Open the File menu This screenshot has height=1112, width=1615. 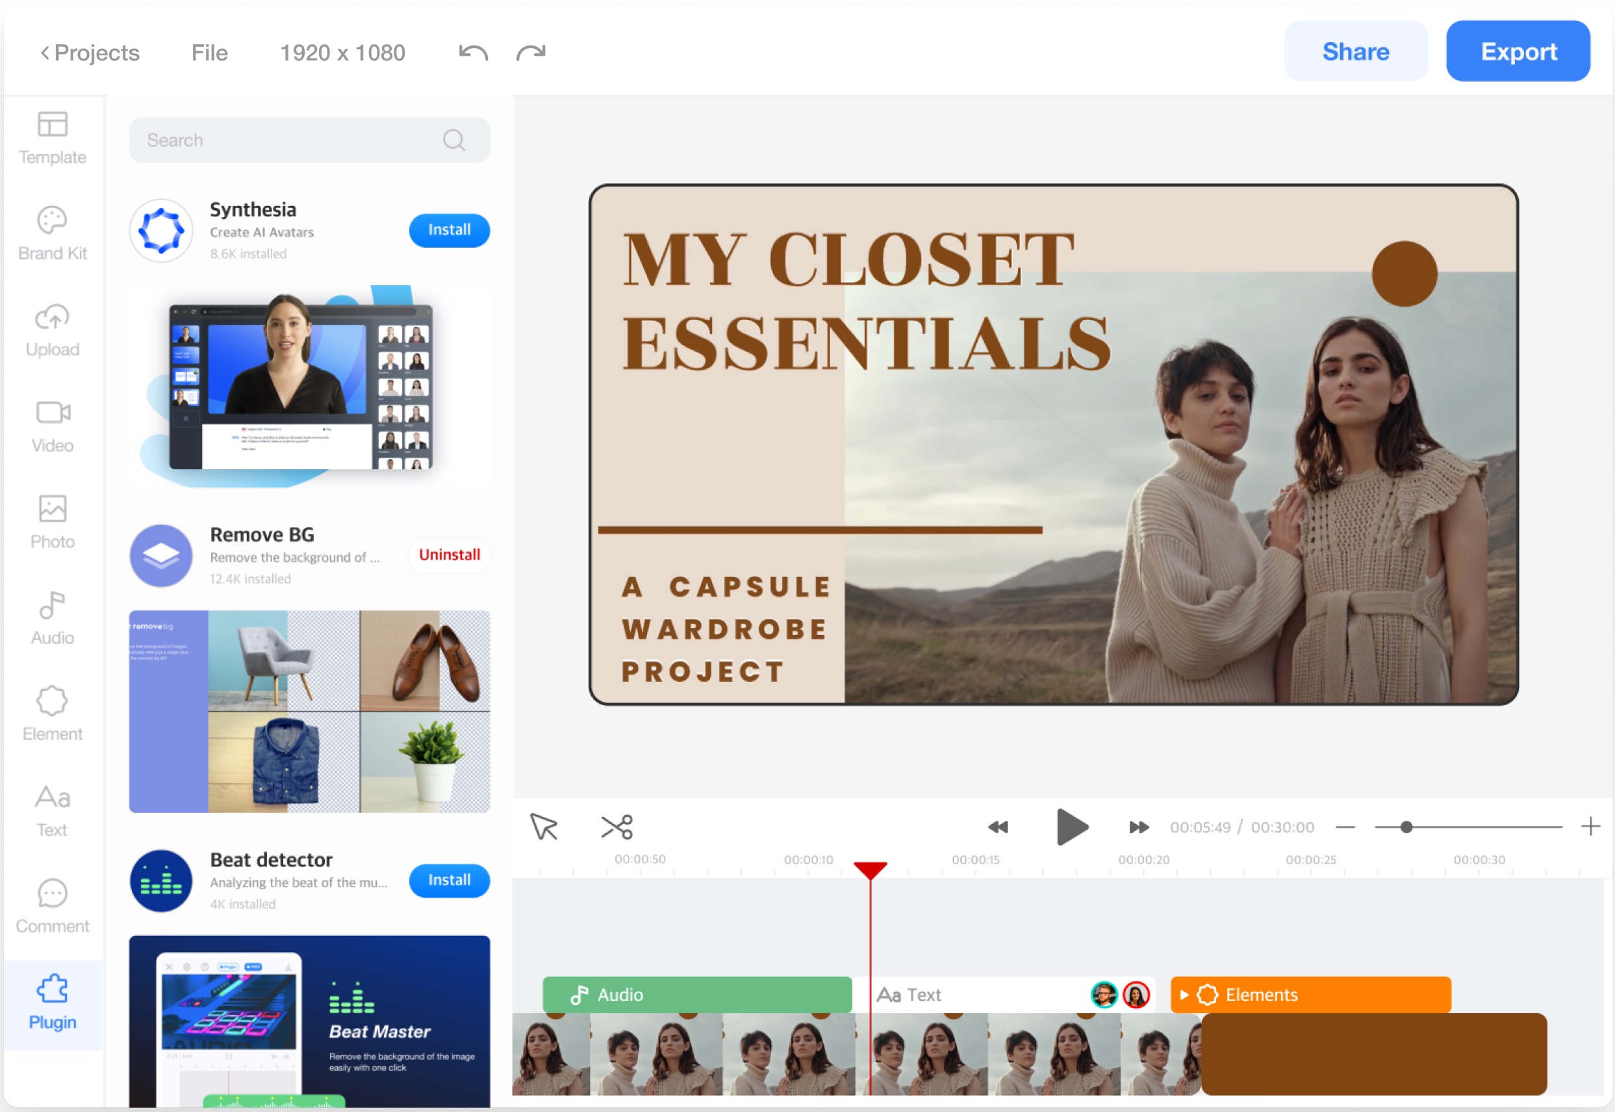[x=210, y=53]
